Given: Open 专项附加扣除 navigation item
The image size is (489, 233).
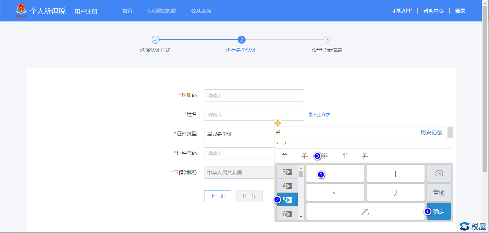Looking at the screenshot, I should 162,11.
